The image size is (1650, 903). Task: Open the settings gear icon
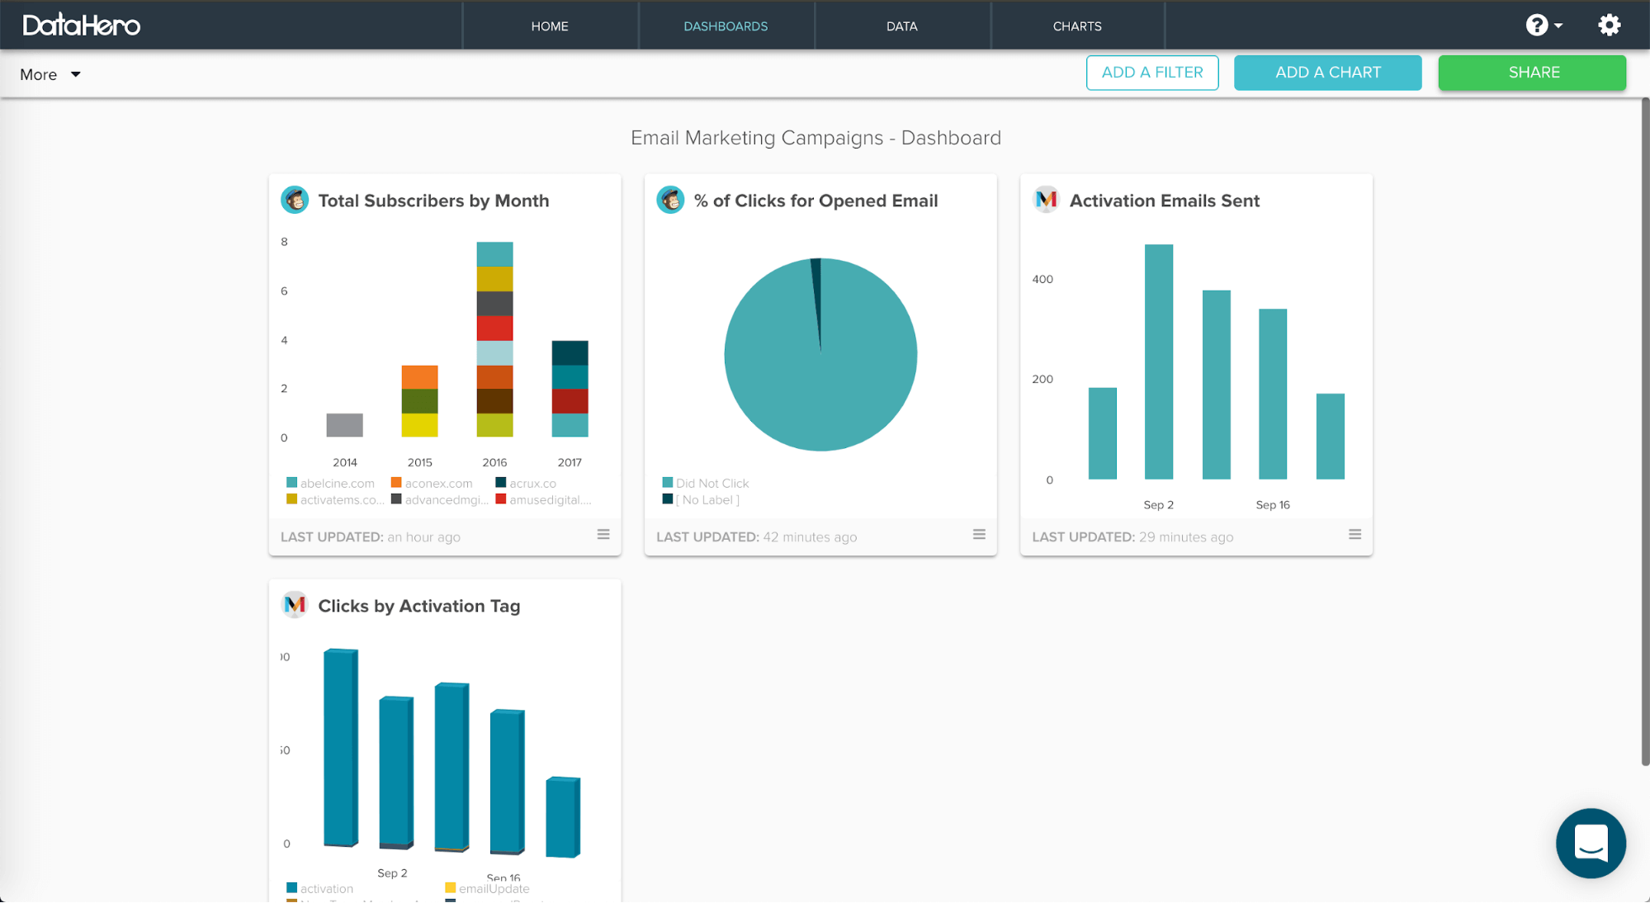(x=1609, y=25)
